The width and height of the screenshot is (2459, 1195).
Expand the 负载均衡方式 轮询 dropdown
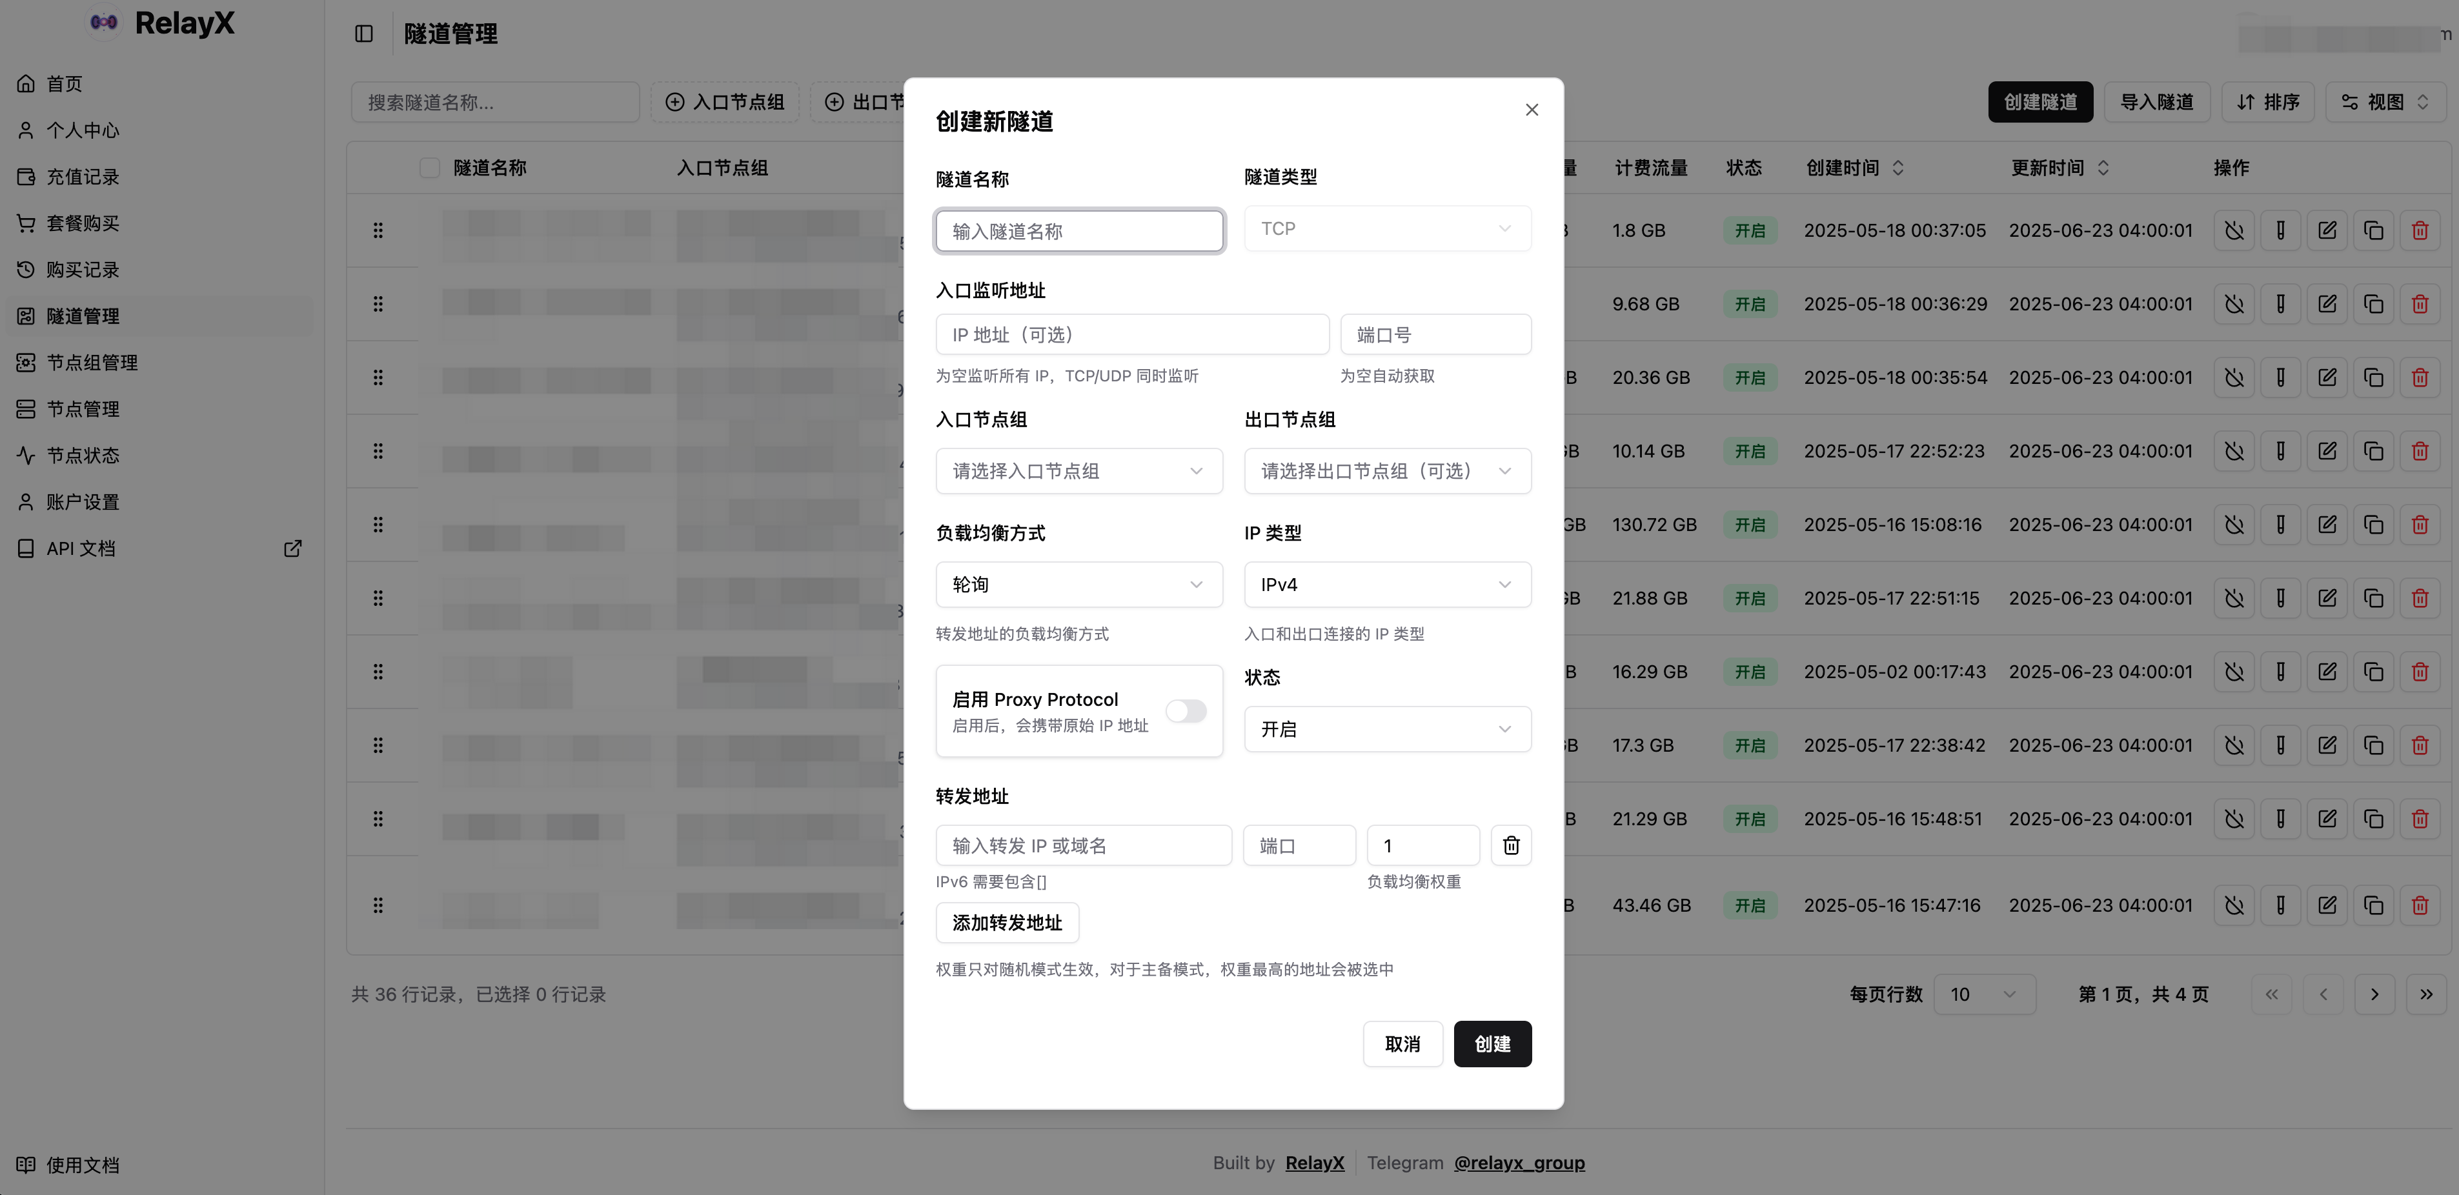pyautogui.click(x=1078, y=585)
